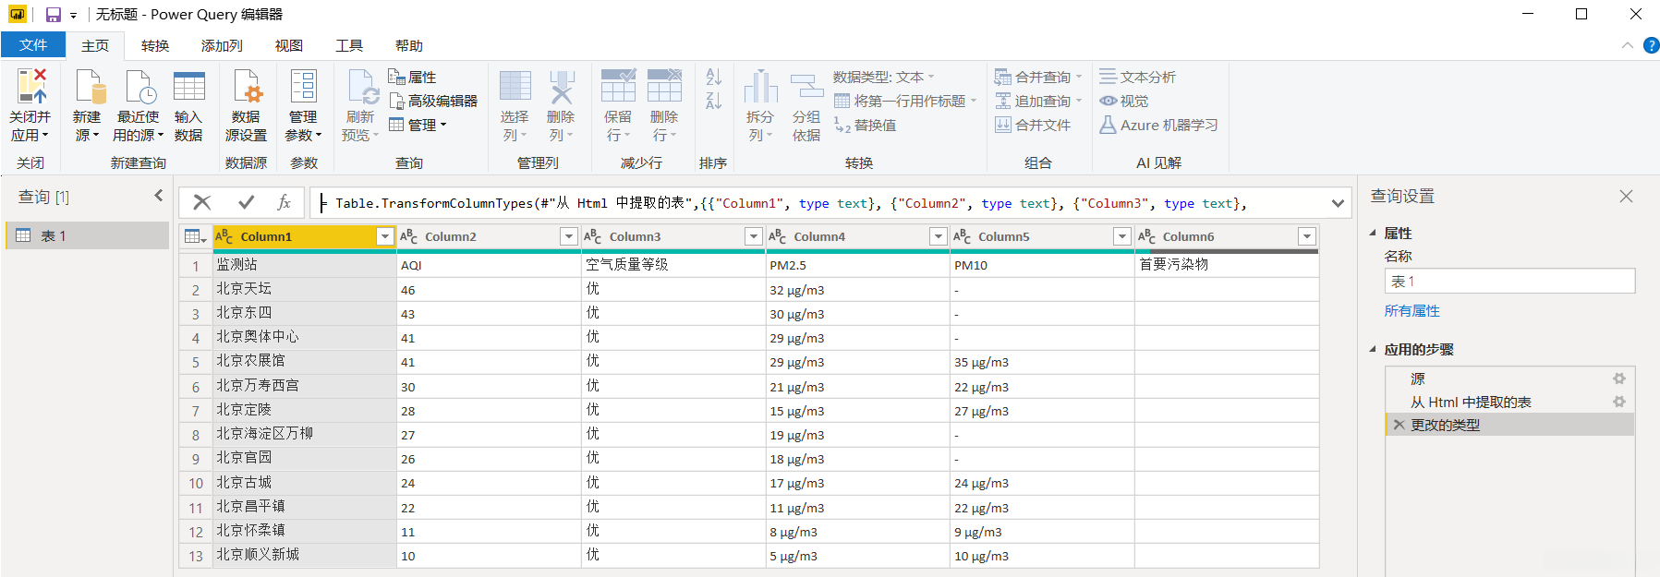Image resolution: width=1660 pixels, height=577 pixels.
Task: Click the 输入数据 (Enter Data) icon
Action: point(188,86)
